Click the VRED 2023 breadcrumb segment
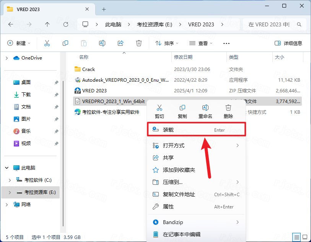Screen dimensions: 311x242 (x=201, y=24)
